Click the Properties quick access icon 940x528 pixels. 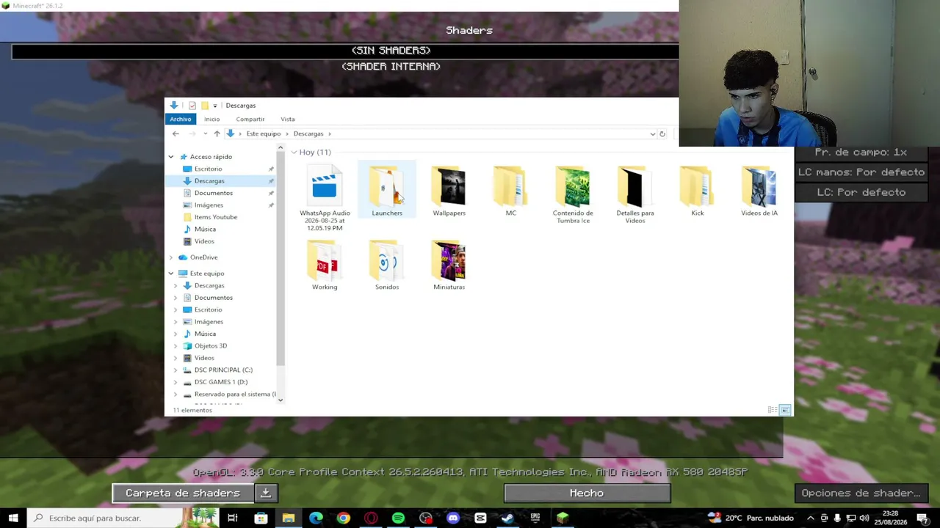[192, 106]
